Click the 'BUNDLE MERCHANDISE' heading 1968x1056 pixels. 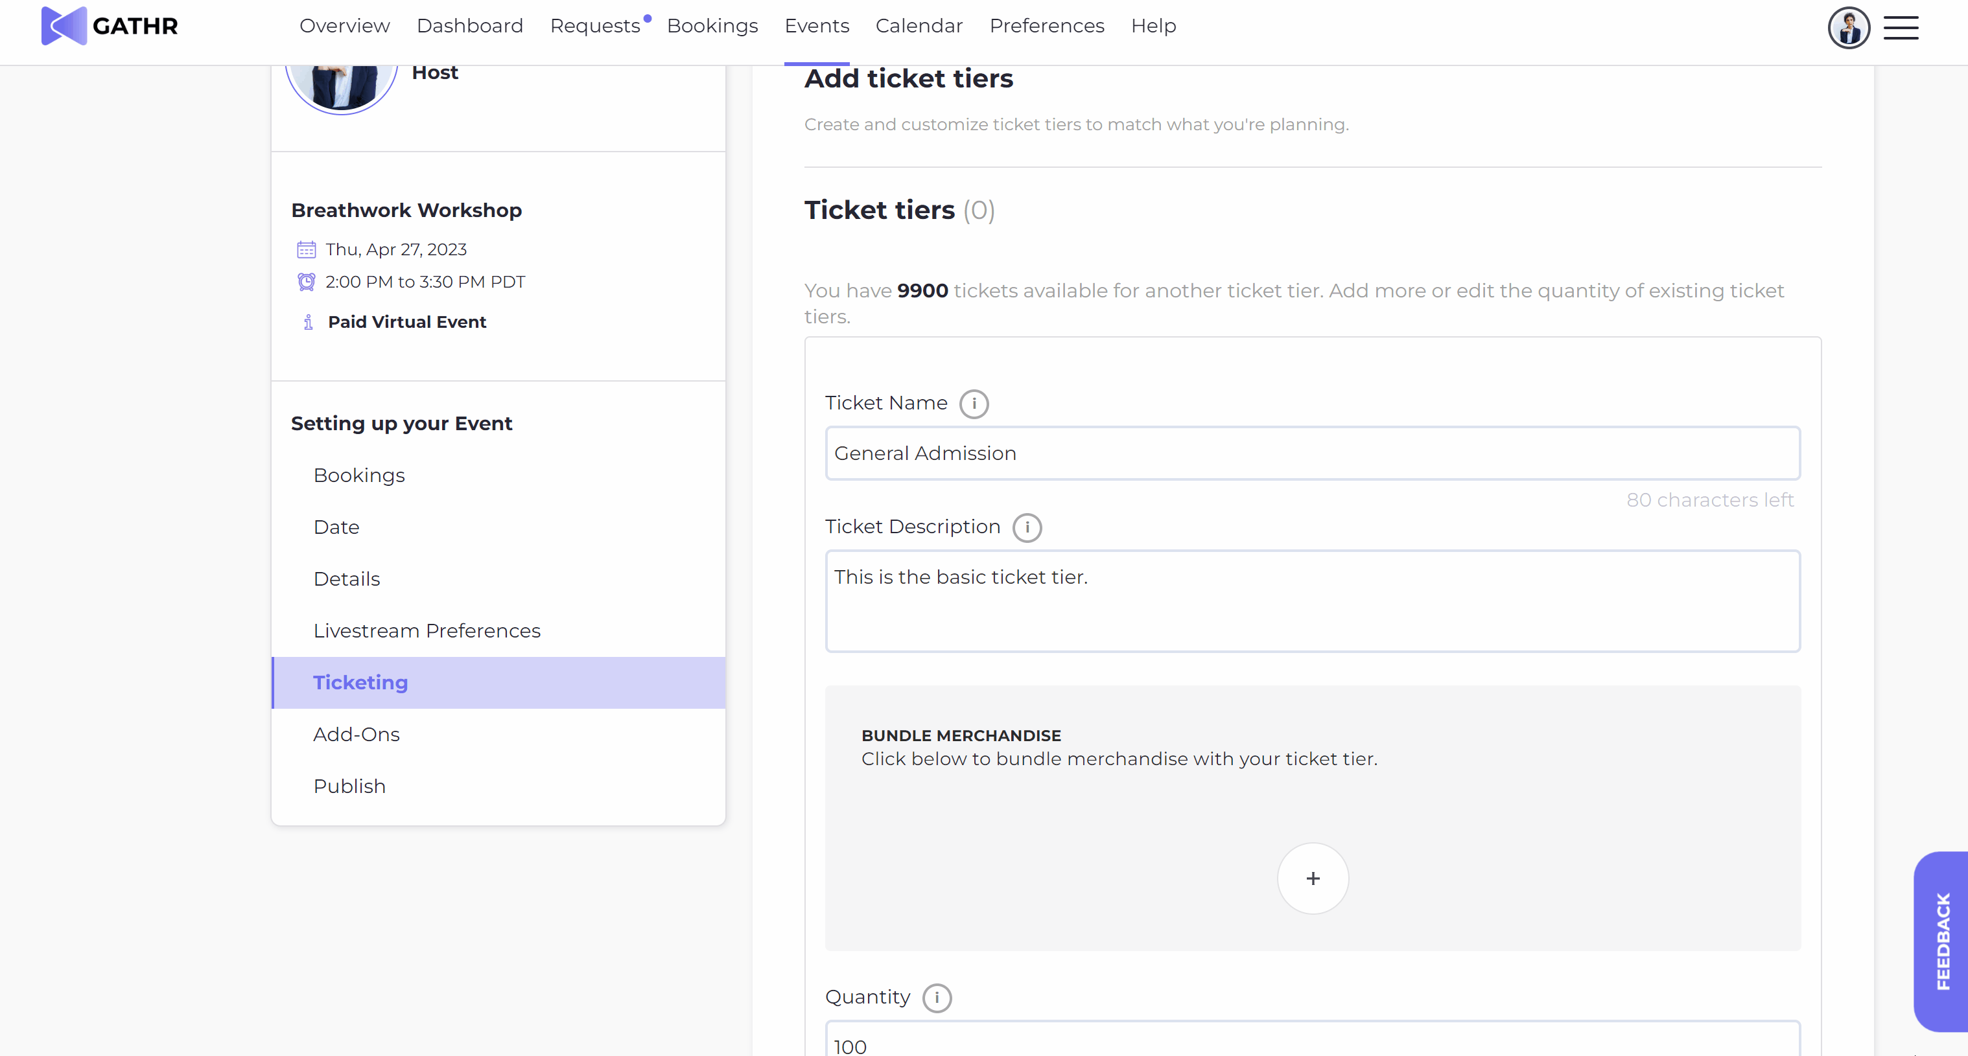click(961, 736)
